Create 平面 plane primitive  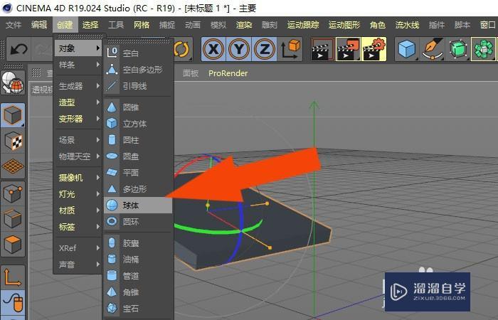coord(138,173)
